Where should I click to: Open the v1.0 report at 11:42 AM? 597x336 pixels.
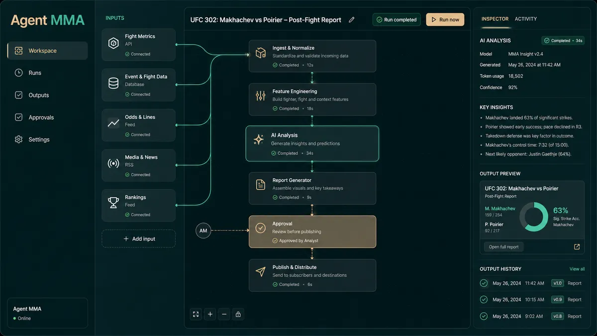tap(532, 283)
